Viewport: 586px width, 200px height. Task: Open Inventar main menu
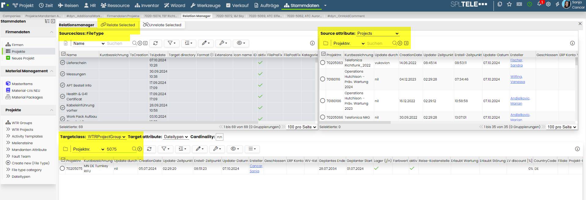[x=147, y=5]
